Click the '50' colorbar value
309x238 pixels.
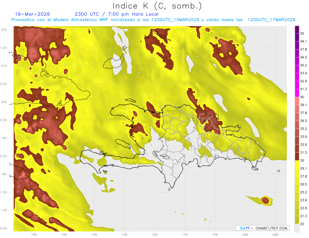[x=303, y=33]
